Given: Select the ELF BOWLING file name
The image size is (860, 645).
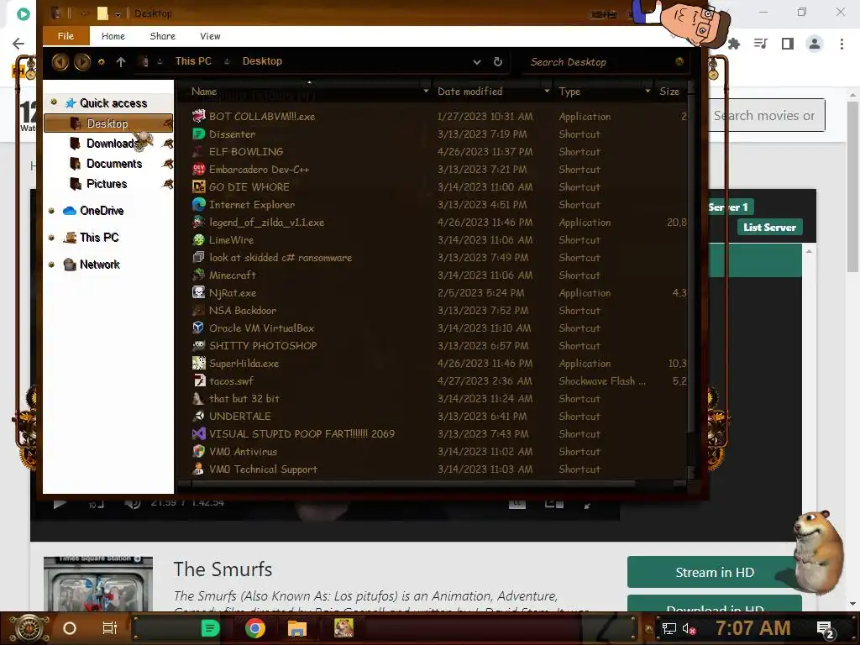Looking at the screenshot, I should [x=246, y=151].
